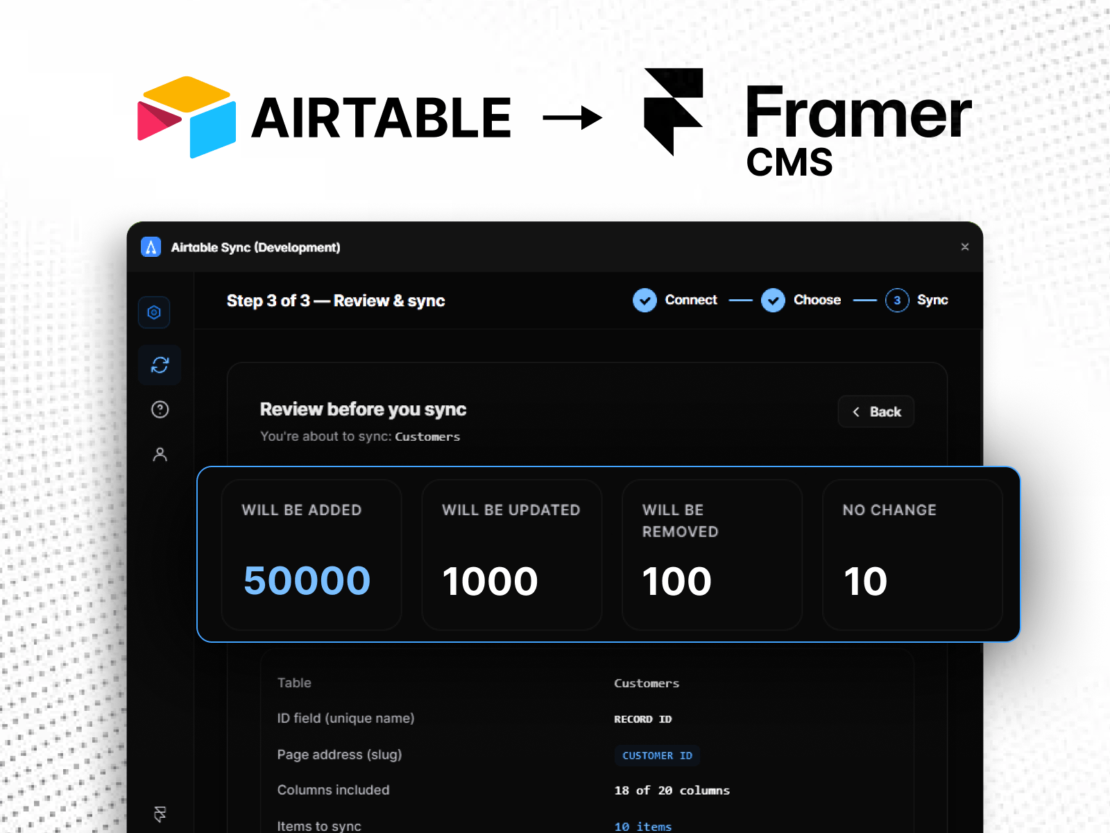Click 'You're about to sync: Customers' text
Screen dimensions: 1110x833
pyautogui.click(x=360, y=437)
